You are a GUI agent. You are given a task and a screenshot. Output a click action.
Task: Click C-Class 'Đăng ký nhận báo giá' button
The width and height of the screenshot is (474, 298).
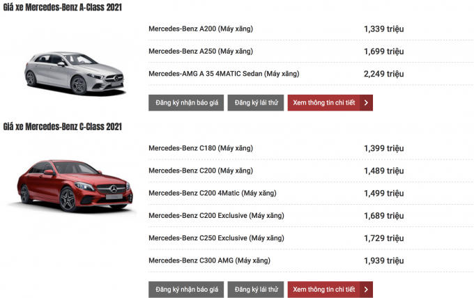pyautogui.click(x=186, y=289)
